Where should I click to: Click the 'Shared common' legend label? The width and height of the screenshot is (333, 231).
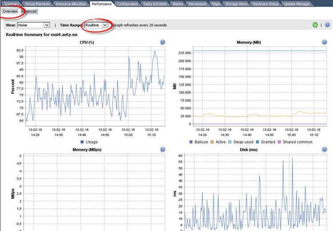tap(297, 142)
